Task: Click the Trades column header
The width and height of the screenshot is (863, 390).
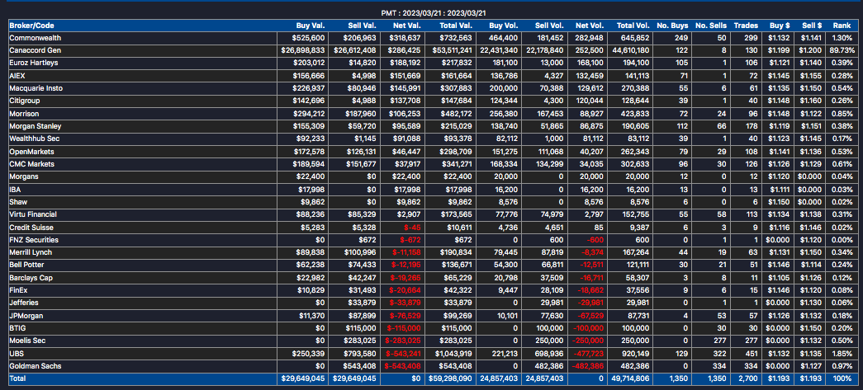Action: click(x=746, y=26)
